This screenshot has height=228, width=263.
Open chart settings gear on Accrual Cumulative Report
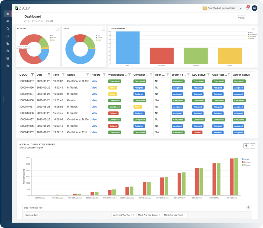[246, 146]
